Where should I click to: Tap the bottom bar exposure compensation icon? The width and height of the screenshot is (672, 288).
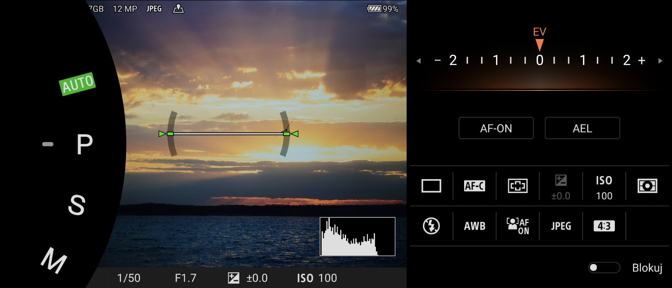(x=234, y=278)
